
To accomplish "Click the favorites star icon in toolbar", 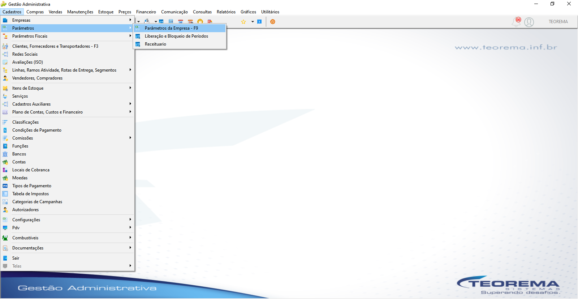I will coord(243,22).
